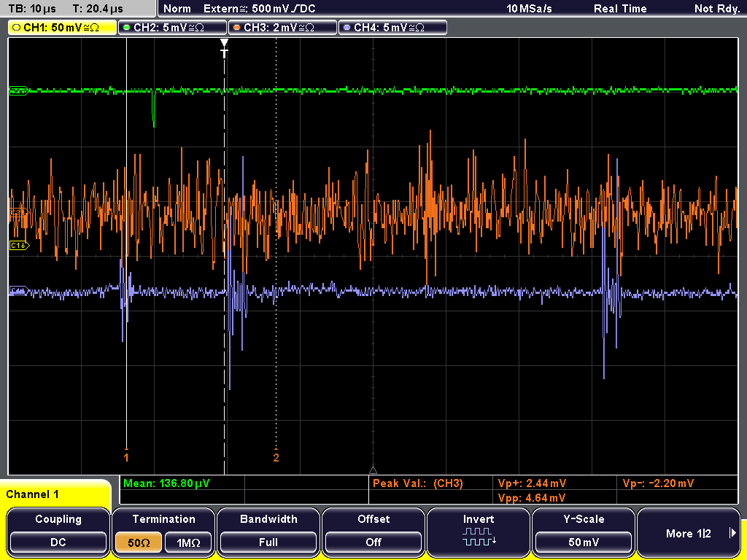
Task: Click the purple CH4 level marker
Action: (x=18, y=290)
